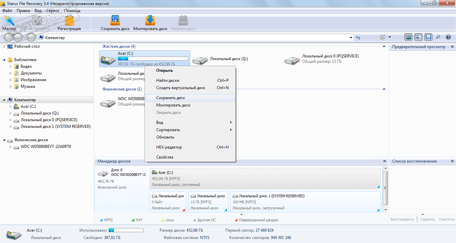Click the Сохранить диск toolbar icon
The height and width of the screenshot is (243, 456).
click(x=115, y=21)
